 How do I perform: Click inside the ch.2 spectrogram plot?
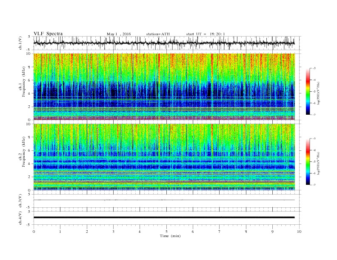click(164, 157)
